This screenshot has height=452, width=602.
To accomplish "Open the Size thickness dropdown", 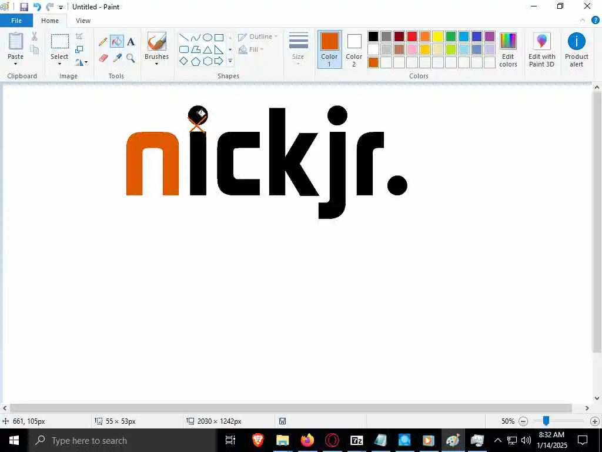I will (298, 49).
